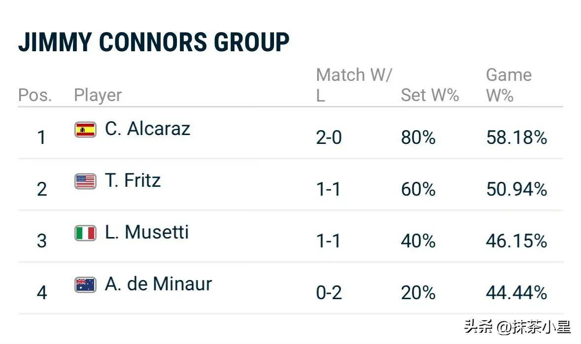Screen dimensions: 581x344
Task: Click Musetti's 40% set win value
Action: click(x=418, y=241)
